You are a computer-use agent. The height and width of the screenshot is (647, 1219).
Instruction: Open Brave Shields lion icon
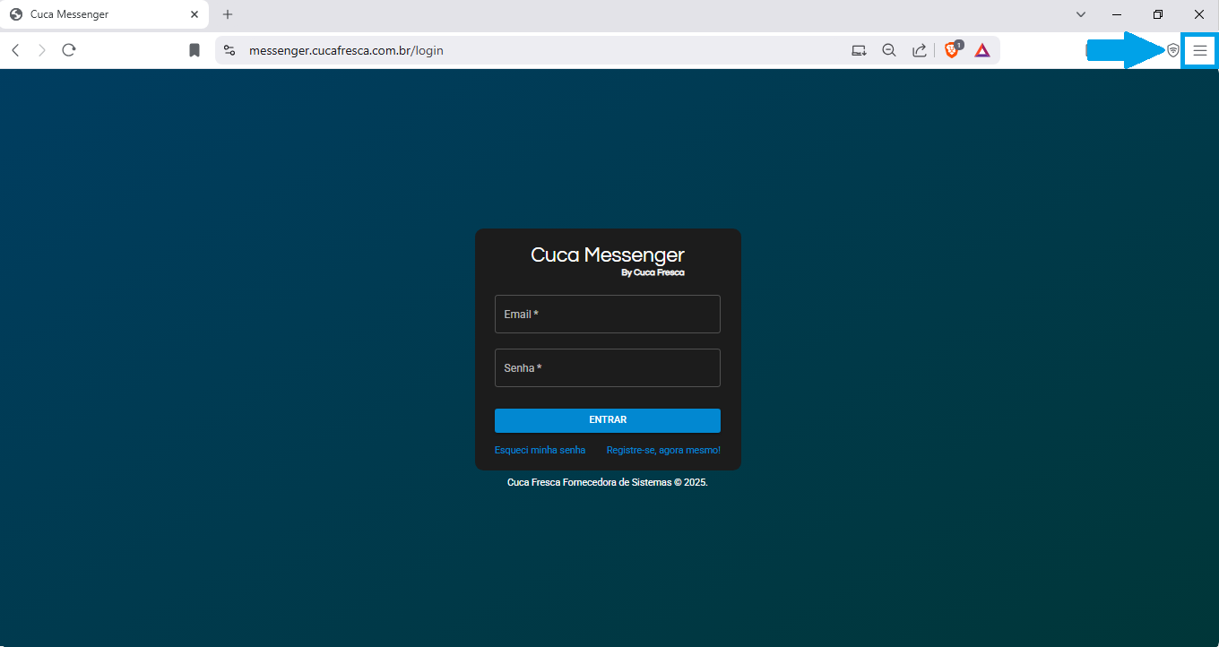tap(952, 50)
